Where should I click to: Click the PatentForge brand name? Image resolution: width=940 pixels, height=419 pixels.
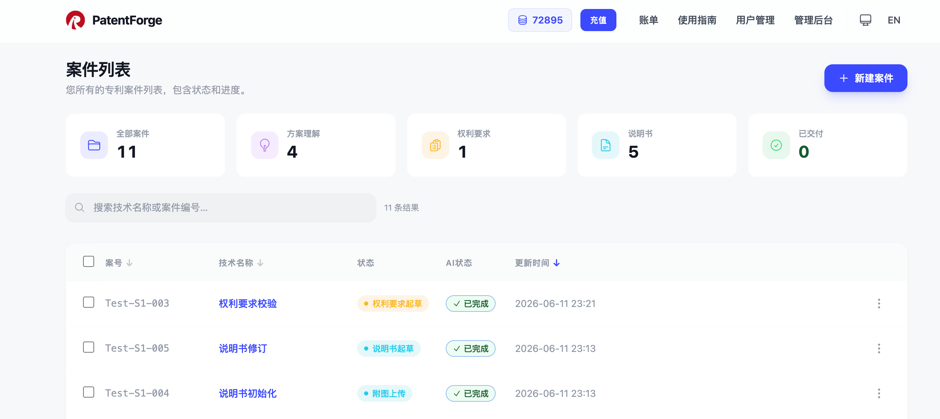[x=127, y=20]
